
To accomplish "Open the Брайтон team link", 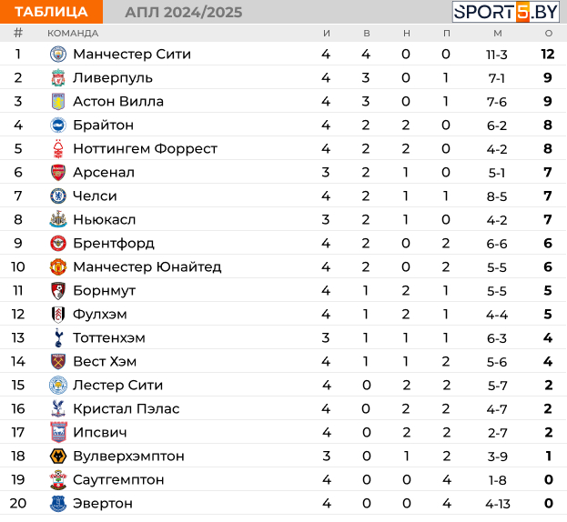I will pyautogui.click(x=104, y=125).
